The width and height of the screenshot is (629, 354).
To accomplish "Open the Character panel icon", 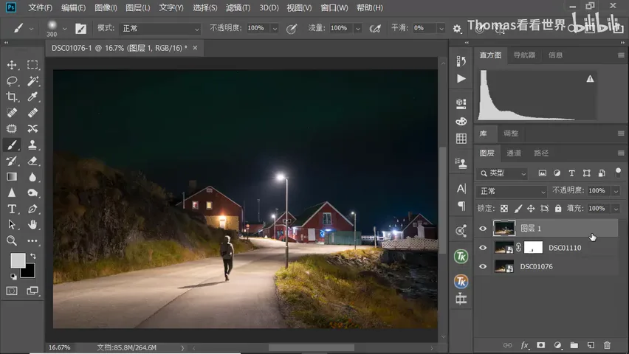I will 461,188.
